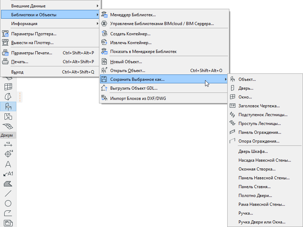
Task: Save selection as Дверь Шкафа
Action: [x=265, y=151]
